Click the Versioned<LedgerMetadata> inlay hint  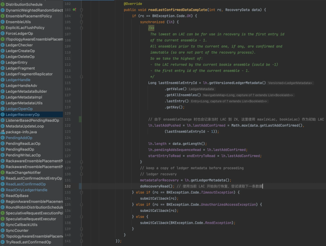click(290, 83)
